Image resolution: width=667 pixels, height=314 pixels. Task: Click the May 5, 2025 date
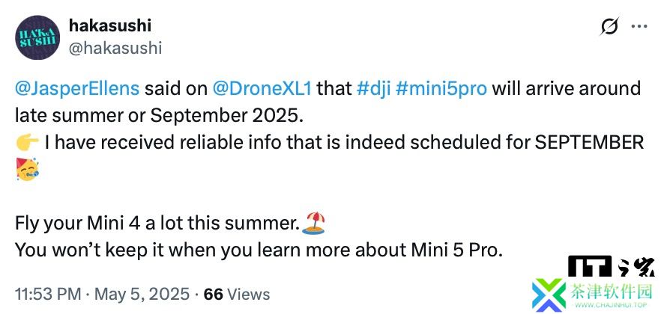[x=142, y=294]
